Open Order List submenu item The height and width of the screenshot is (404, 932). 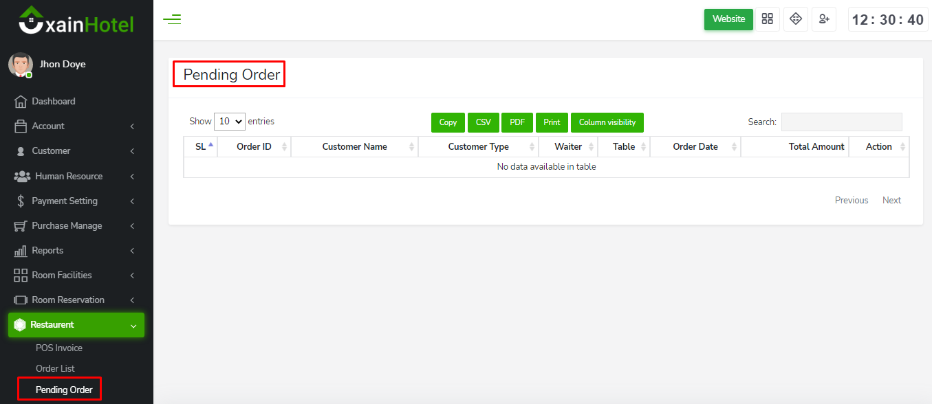point(55,369)
